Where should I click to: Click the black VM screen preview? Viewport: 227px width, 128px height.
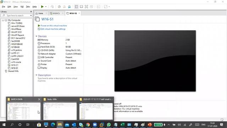155,61
